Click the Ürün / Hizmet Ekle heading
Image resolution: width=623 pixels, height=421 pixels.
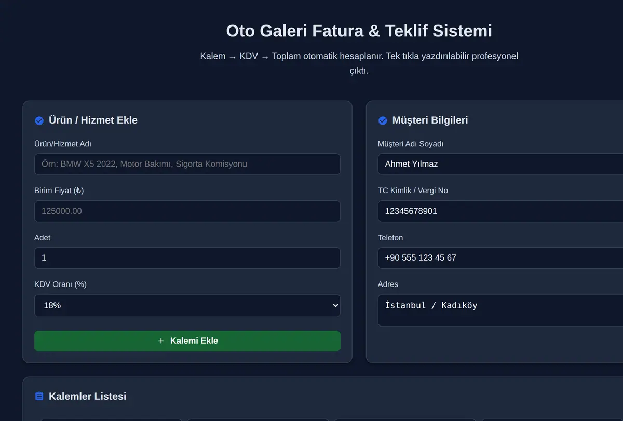point(93,120)
